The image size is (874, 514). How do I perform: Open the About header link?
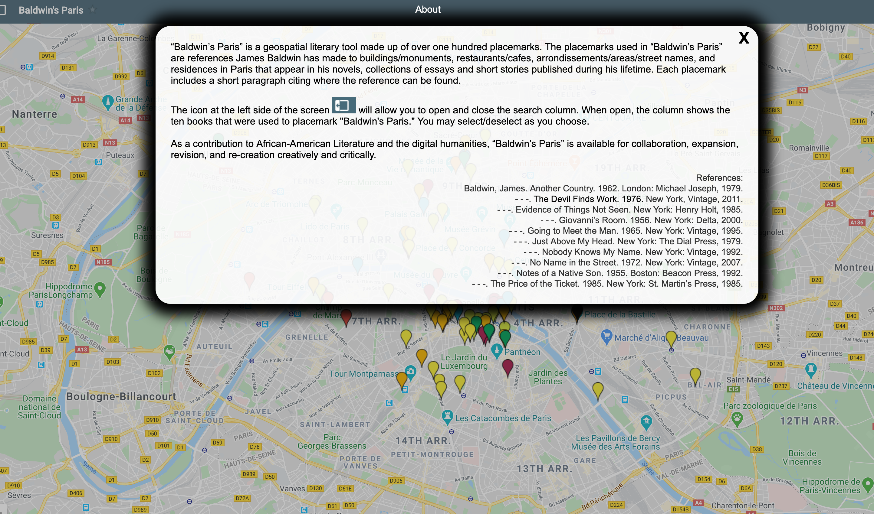[x=428, y=9]
